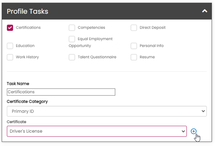Click the Resume label text

tap(147, 57)
